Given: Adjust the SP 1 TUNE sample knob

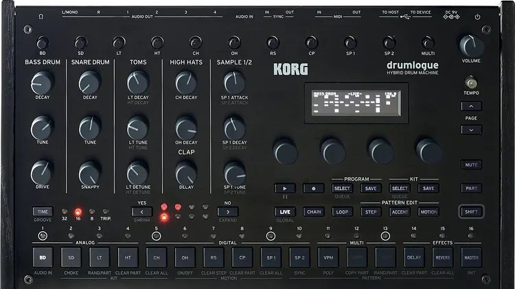Looking at the screenshot, I should click(x=235, y=173).
